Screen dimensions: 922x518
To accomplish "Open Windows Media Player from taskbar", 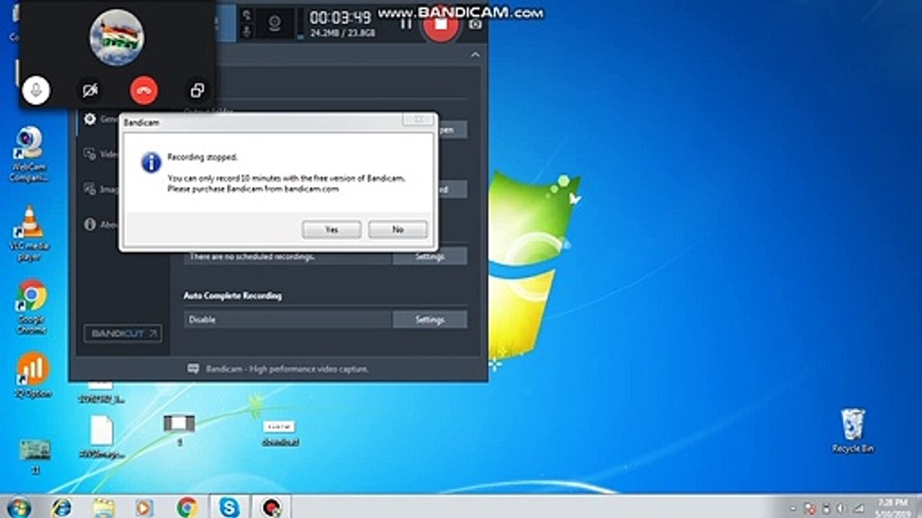I will click(144, 507).
